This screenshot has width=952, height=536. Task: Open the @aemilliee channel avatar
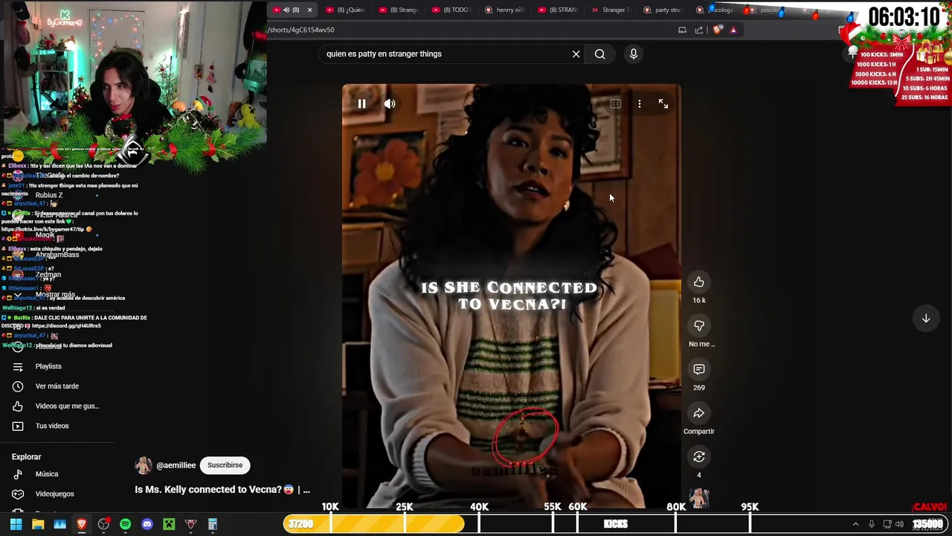coord(144,465)
